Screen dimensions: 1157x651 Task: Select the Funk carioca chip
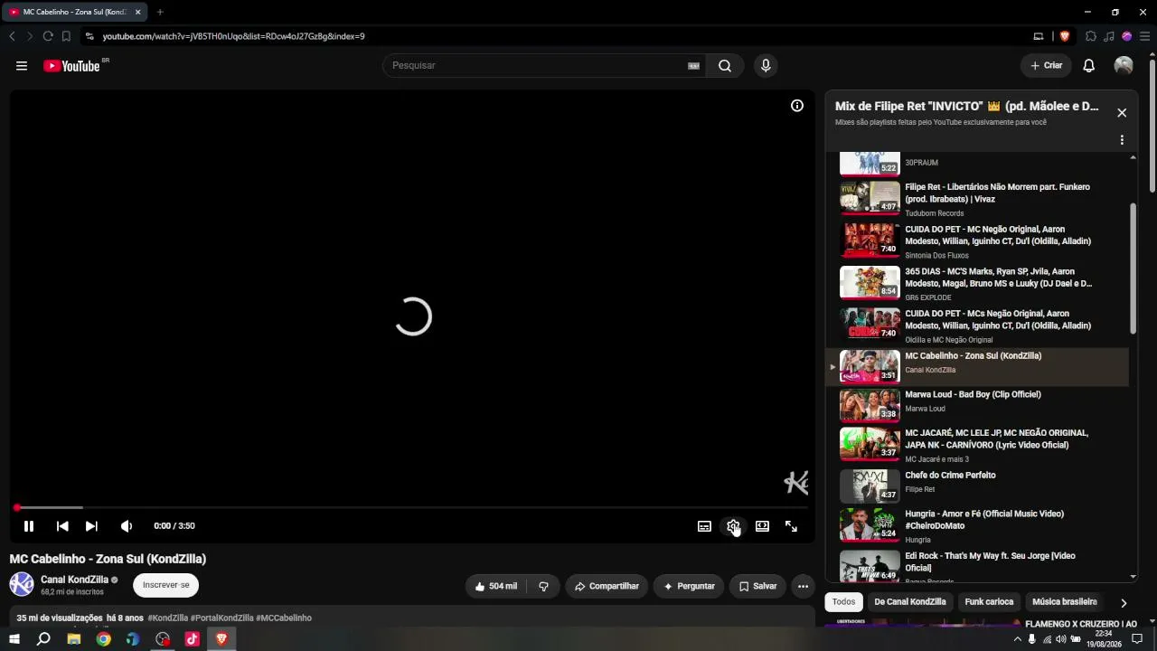click(989, 602)
